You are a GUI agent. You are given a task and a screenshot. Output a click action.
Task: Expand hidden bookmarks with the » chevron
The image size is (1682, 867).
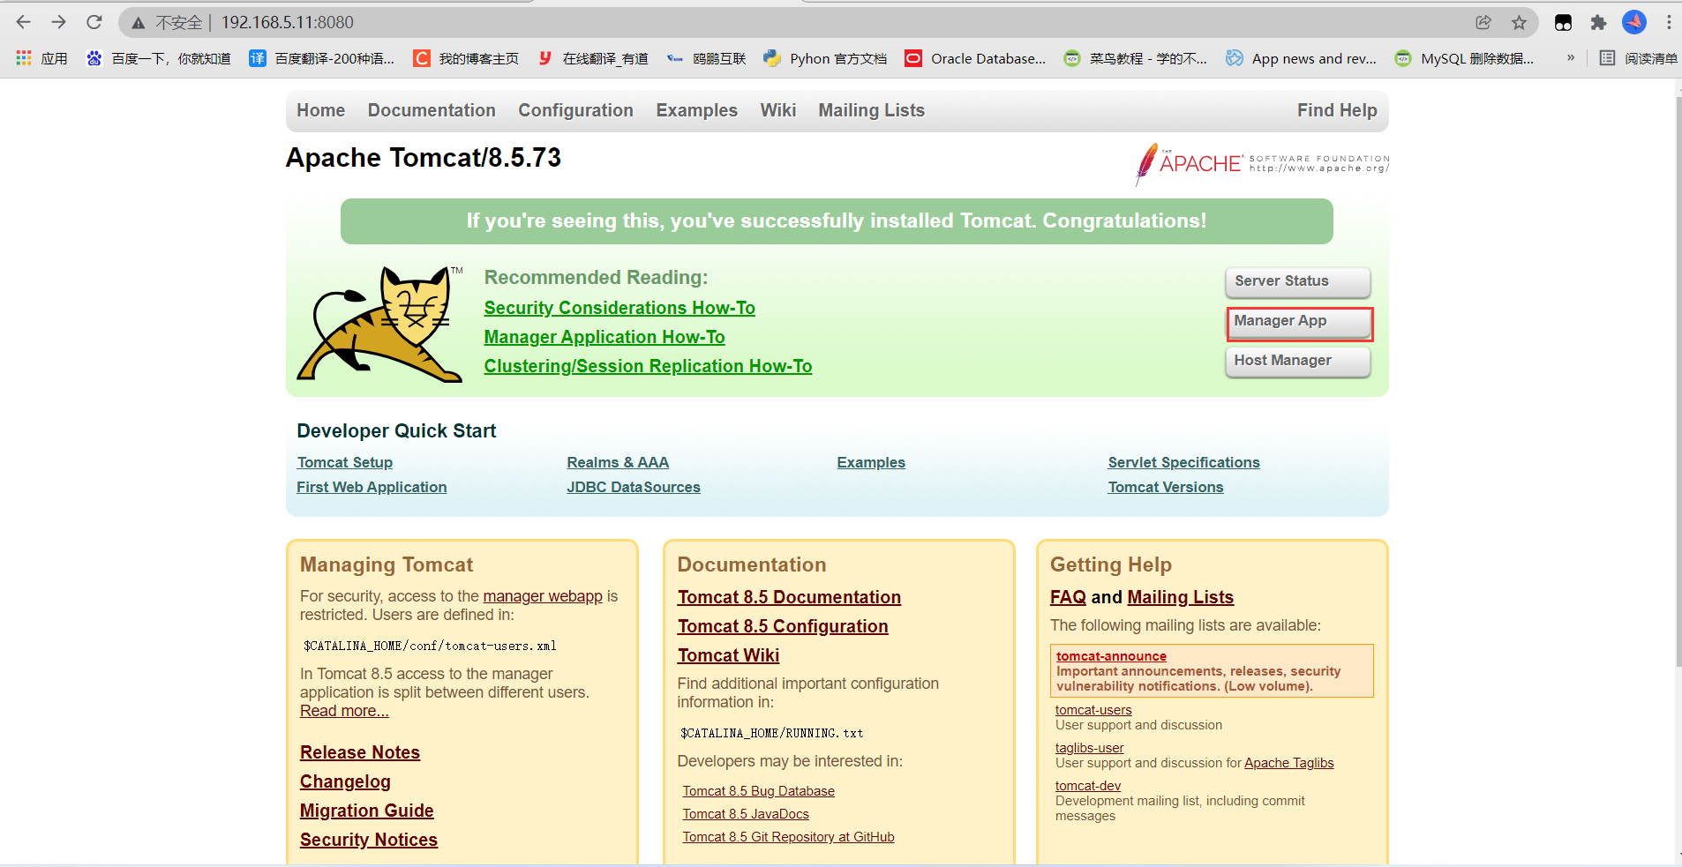(1571, 58)
